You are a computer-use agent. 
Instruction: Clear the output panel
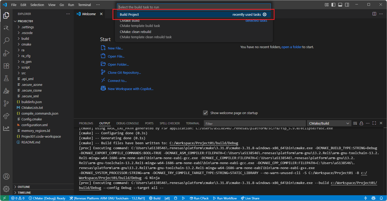point(355,123)
